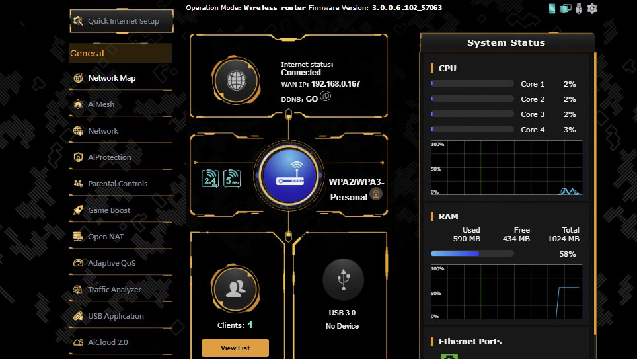Click the 2.4 GHz band icon
This screenshot has width=637, height=359.
(x=210, y=179)
